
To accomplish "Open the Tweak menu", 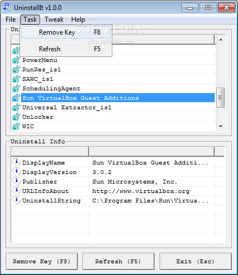I will [54, 20].
